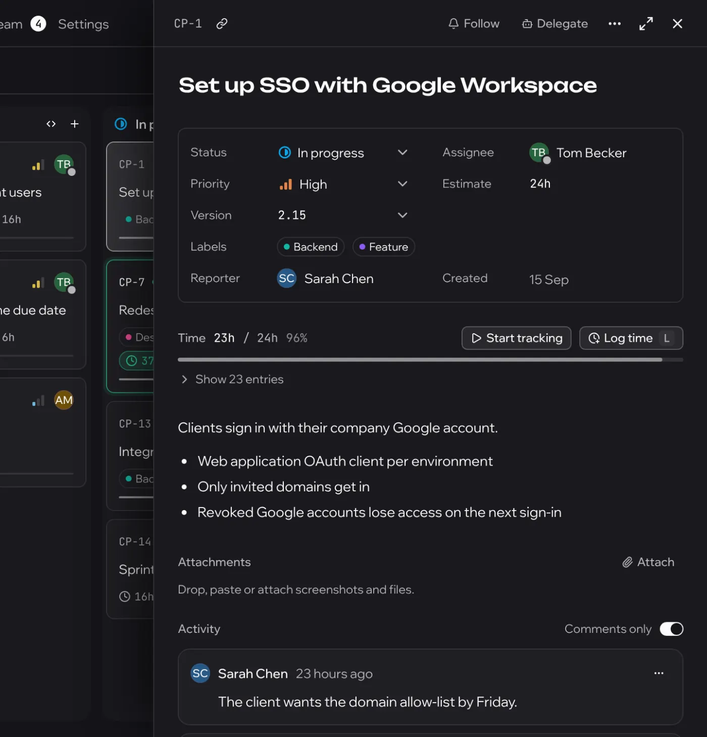Close the CP-1 issue panel
Image resolution: width=707 pixels, height=737 pixels.
tap(678, 24)
